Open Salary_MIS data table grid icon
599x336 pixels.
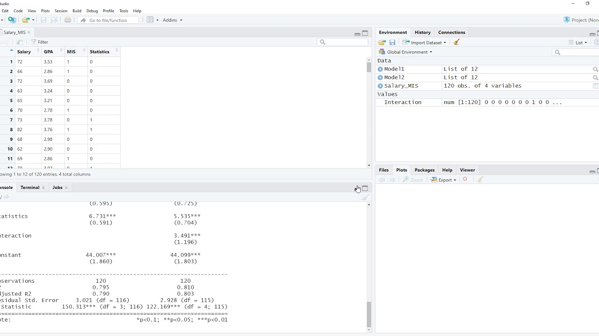pyautogui.click(x=595, y=86)
